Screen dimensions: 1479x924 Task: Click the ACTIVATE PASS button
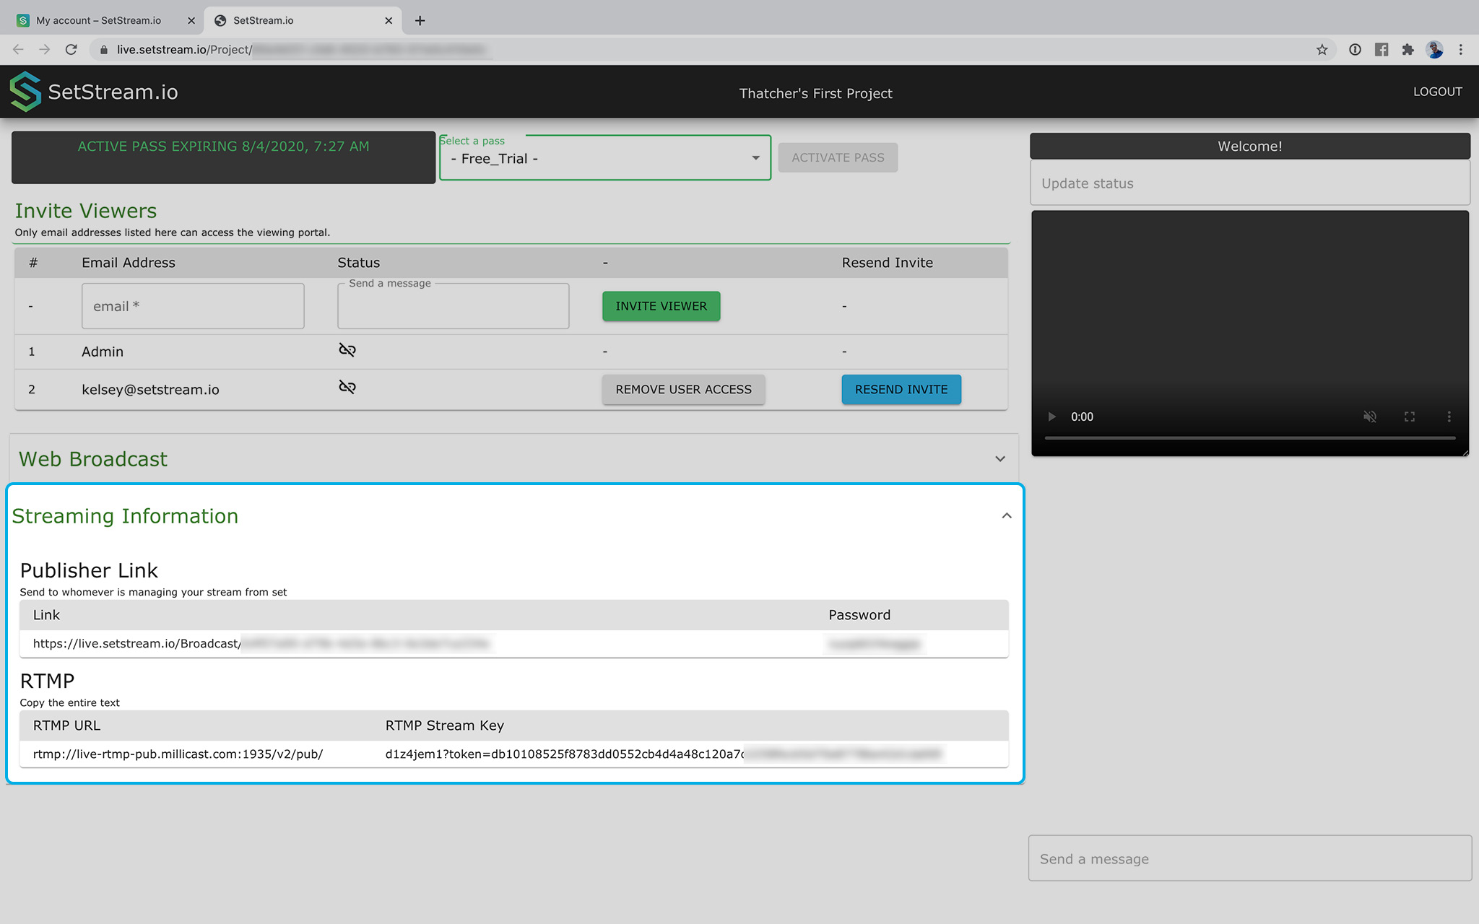[x=838, y=157]
